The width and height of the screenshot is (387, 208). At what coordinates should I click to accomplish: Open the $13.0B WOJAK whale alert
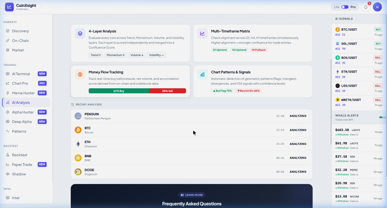[x=359, y=198]
